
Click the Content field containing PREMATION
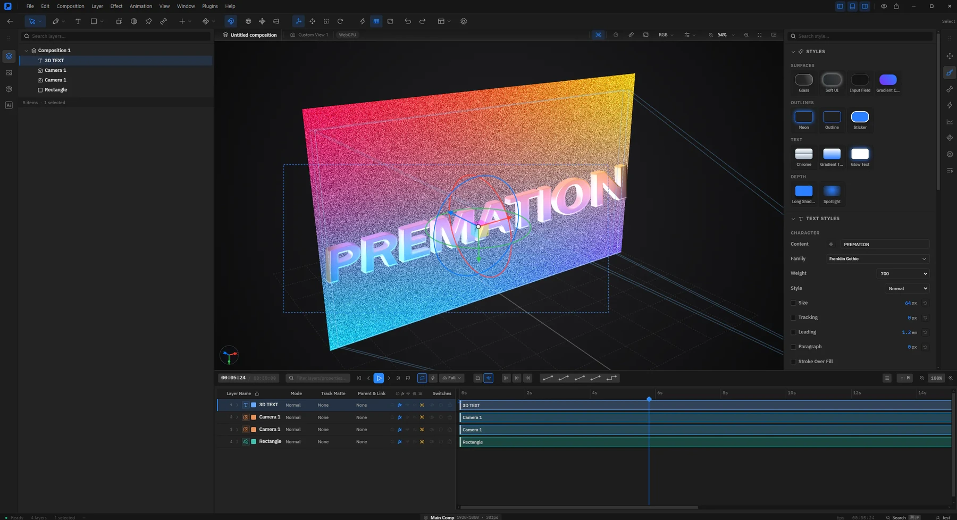pyautogui.click(x=885, y=245)
